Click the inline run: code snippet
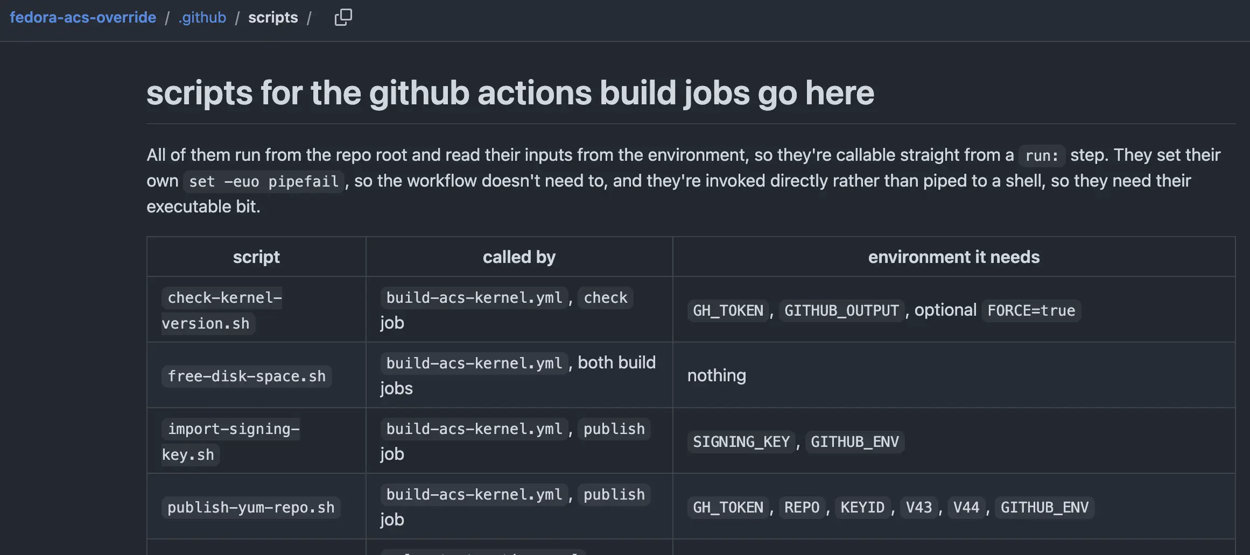This screenshot has width=1250, height=555. [1042, 155]
